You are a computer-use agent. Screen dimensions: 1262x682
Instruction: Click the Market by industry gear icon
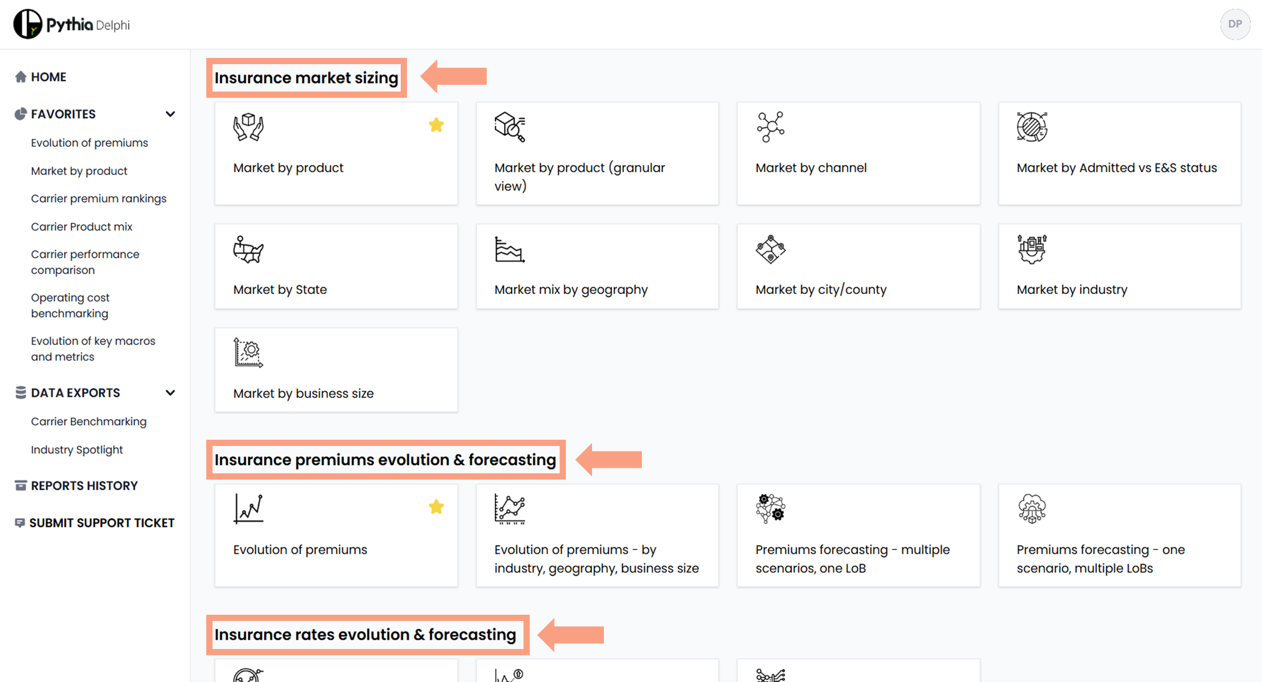click(1032, 249)
